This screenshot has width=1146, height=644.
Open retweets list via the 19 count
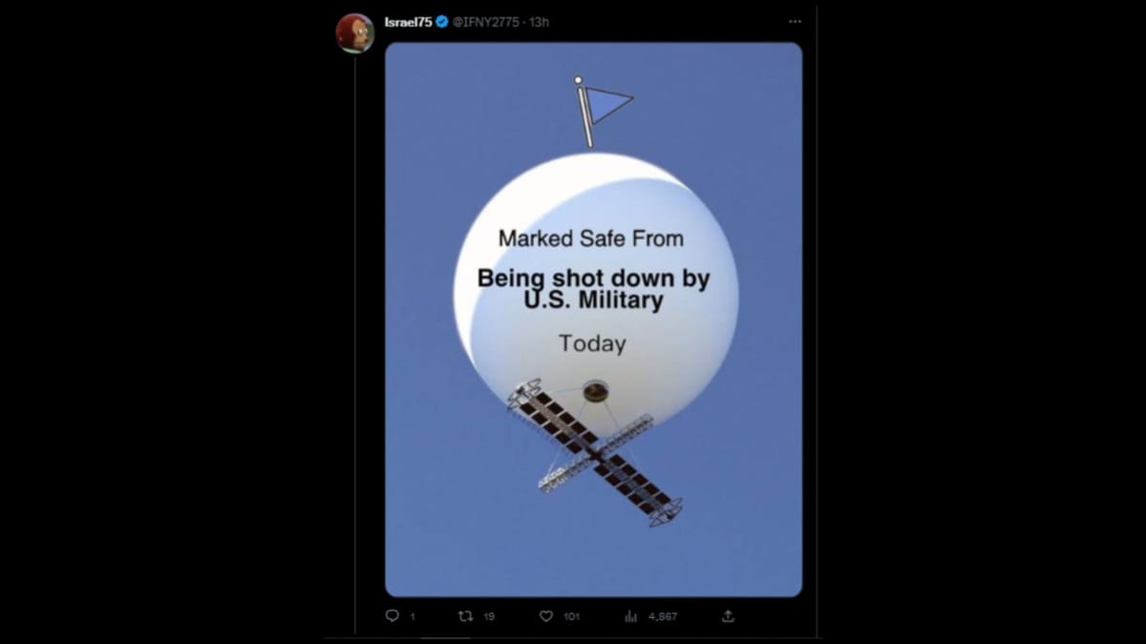click(x=487, y=615)
